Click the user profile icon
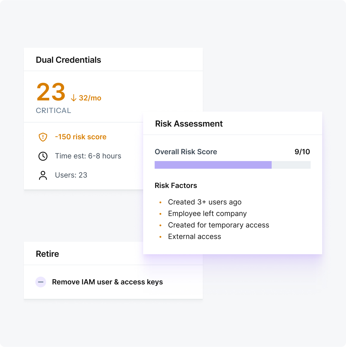This screenshot has height=347, width=346. pyautogui.click(x=43, y=175)
